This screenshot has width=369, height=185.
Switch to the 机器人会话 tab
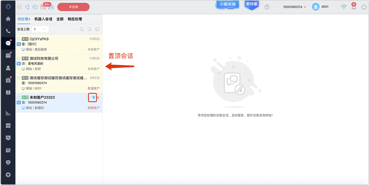(43, 19)
